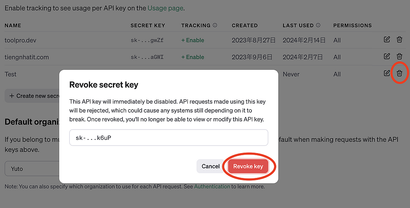Delete the tiengnhatit.com API key

point(399,57)
